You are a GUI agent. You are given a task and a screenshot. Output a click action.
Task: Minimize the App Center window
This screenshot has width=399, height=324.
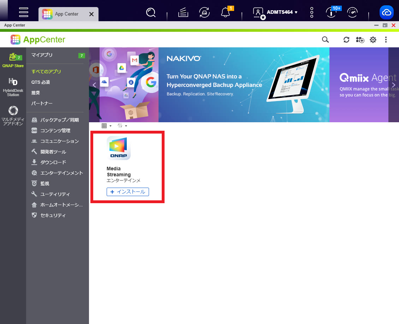point(376,25)
